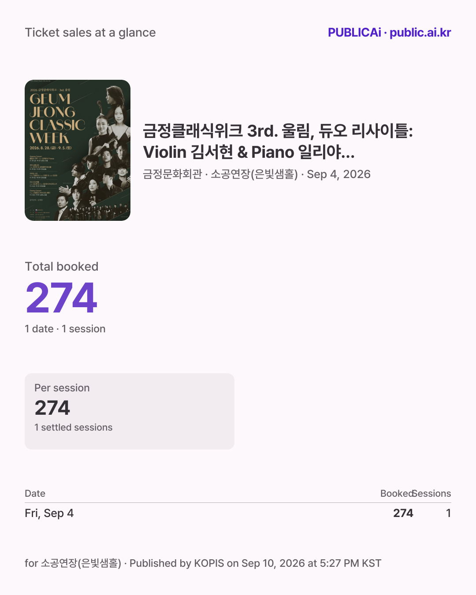The height and width of the screenshot is (595, 476).
Task: Click the Sep 4, 2026 date in subtitle
Action: coord(339,175)
